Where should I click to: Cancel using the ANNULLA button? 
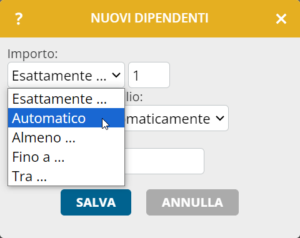192,202
